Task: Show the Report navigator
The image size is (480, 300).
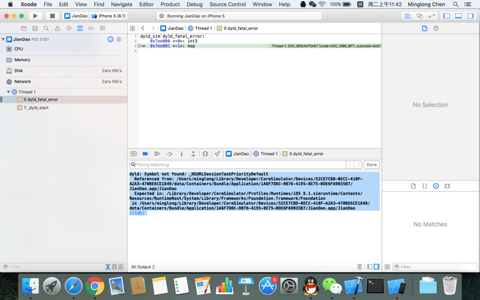Action: [x=102, y=28]
